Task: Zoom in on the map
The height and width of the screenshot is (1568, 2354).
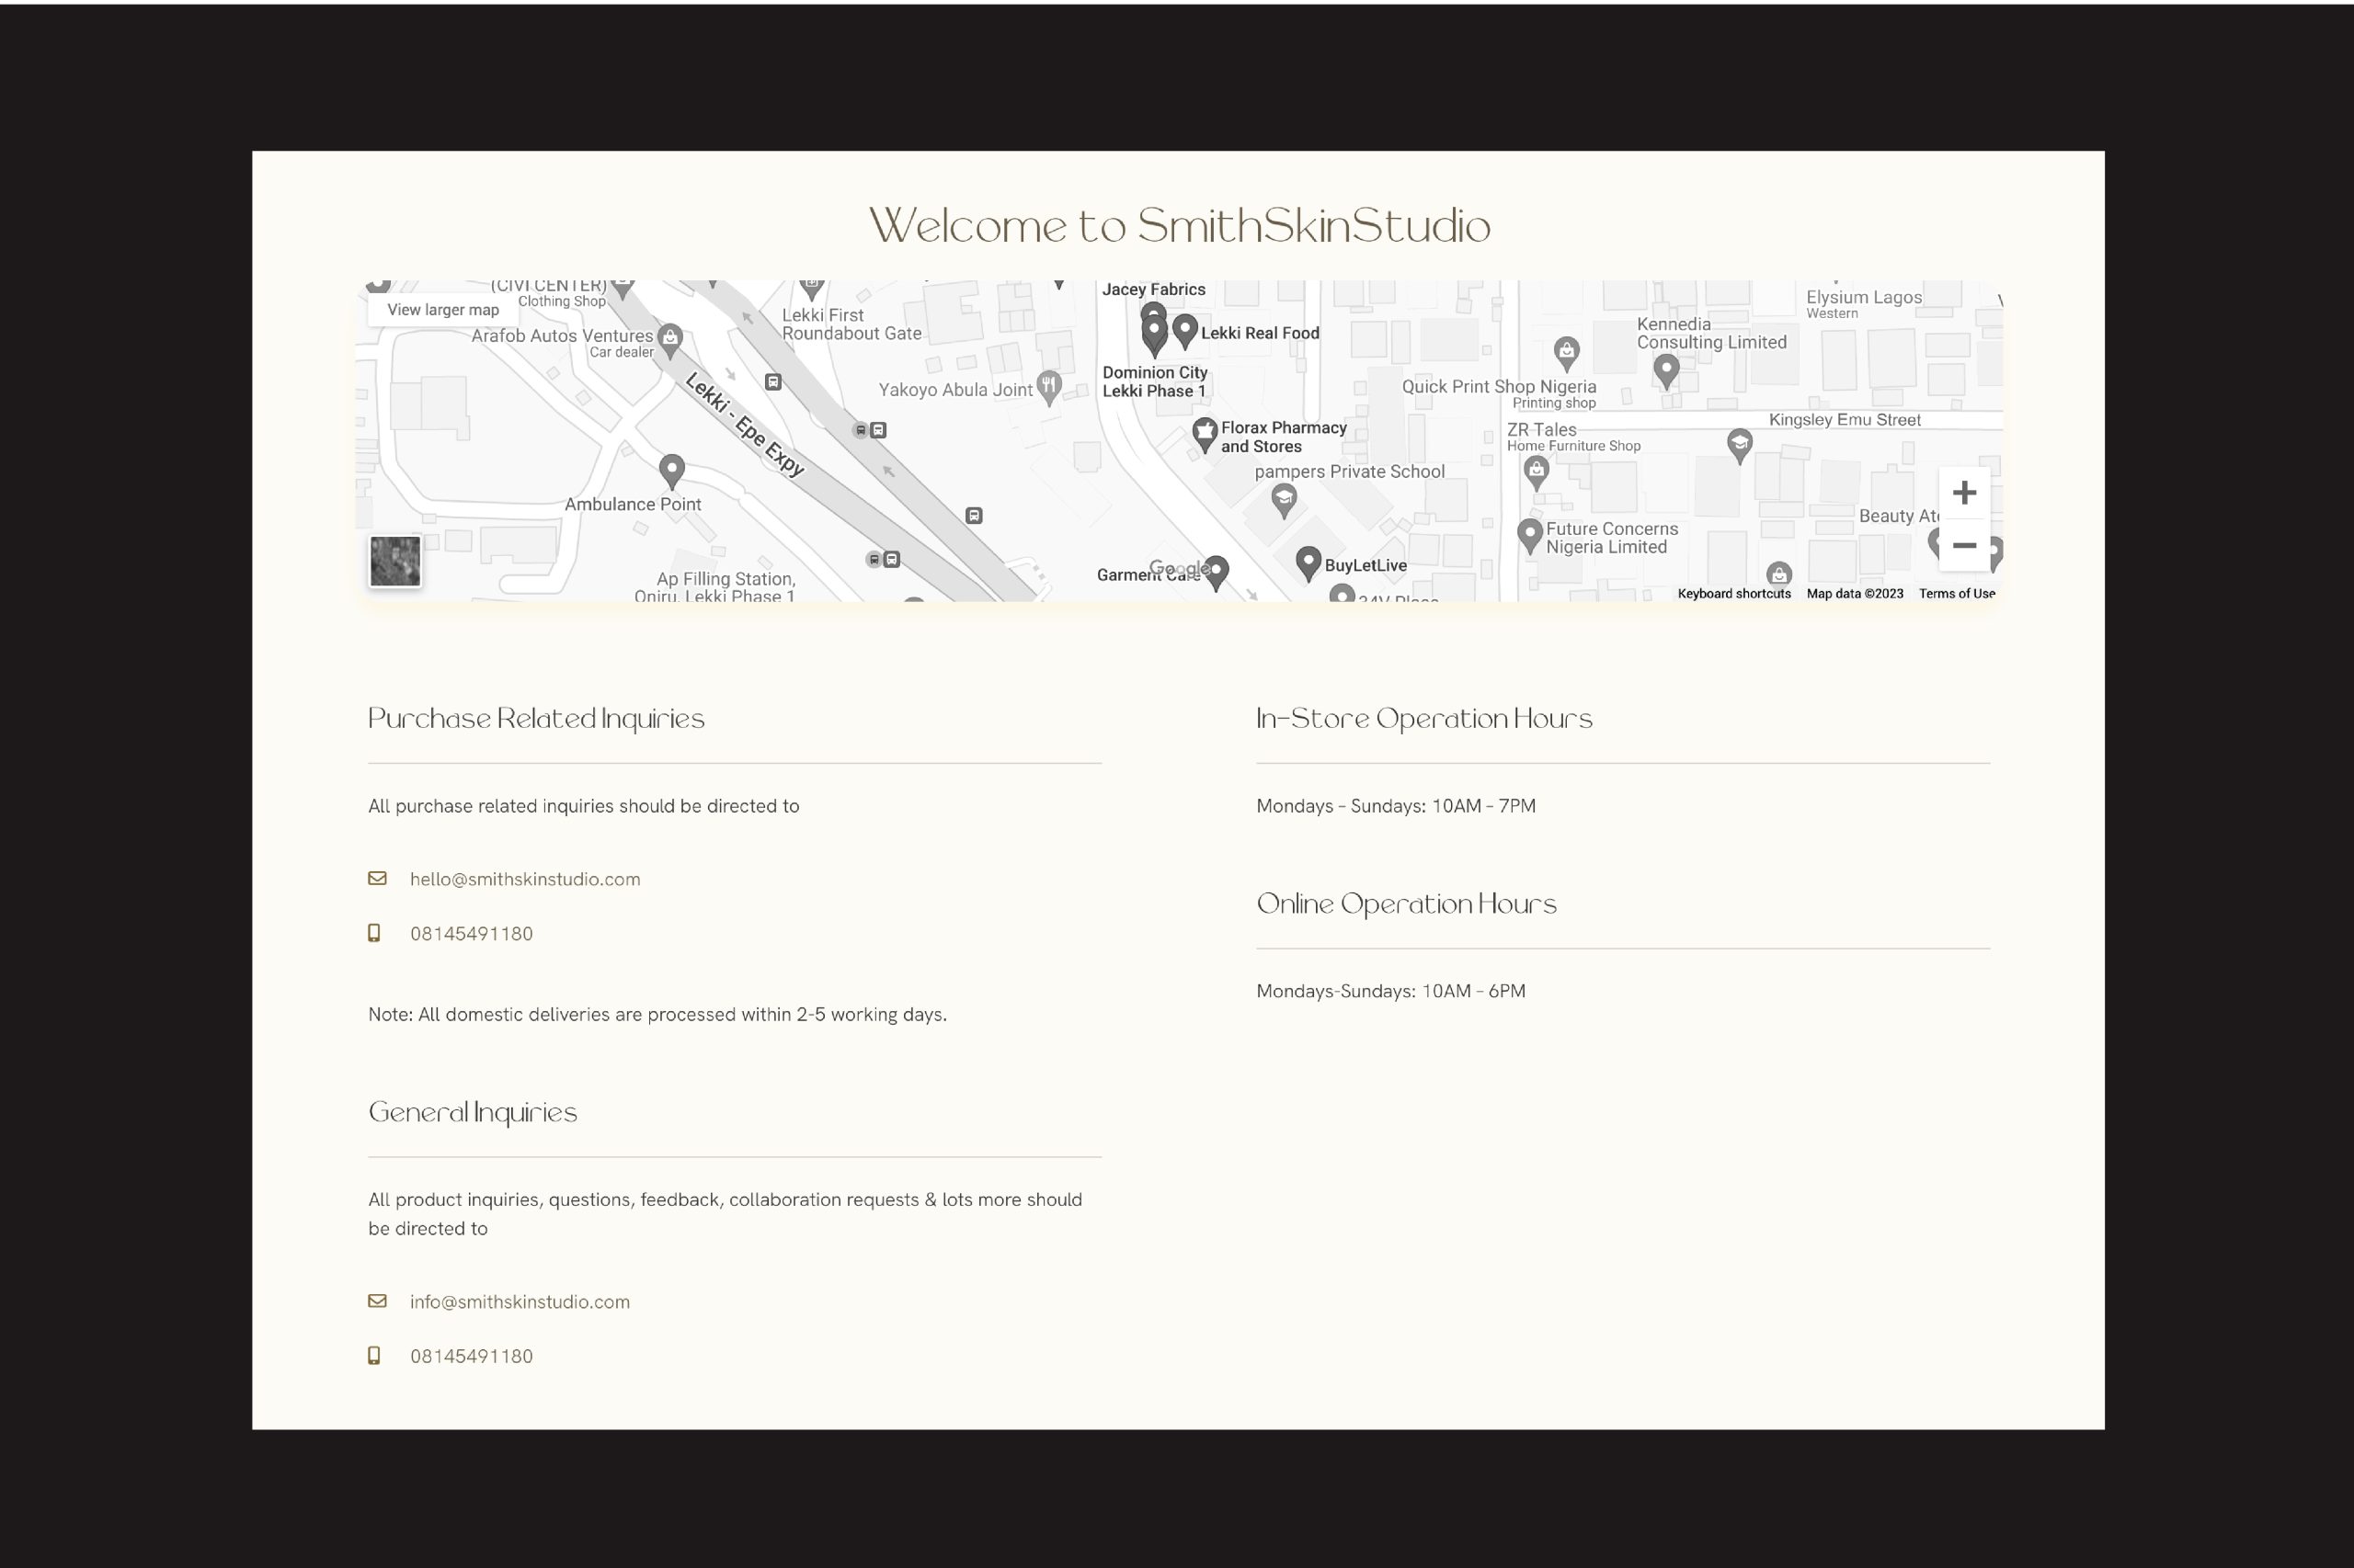Action: click(1963, 493)
